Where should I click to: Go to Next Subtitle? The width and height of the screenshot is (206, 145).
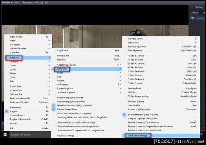point(161,105)
